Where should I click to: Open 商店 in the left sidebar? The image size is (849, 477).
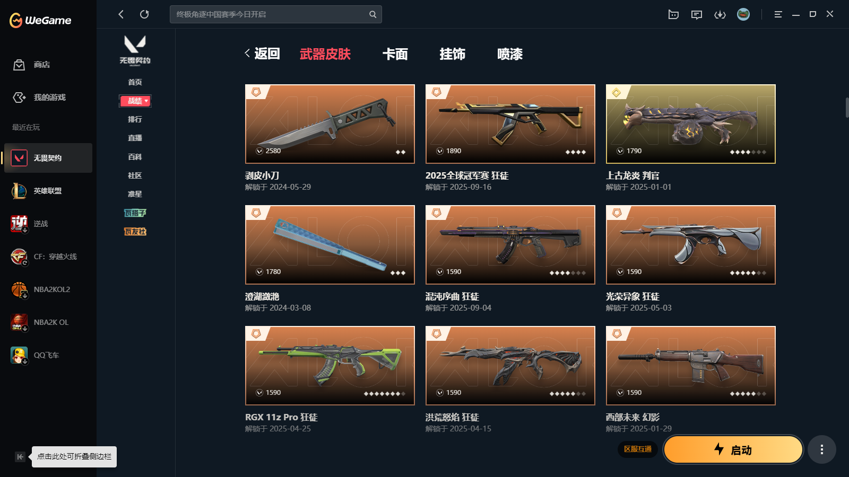(32, 65)
